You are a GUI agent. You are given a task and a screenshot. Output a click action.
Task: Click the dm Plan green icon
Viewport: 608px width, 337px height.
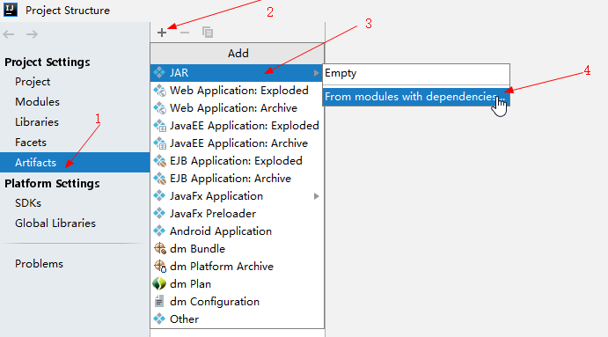point(159,284)
